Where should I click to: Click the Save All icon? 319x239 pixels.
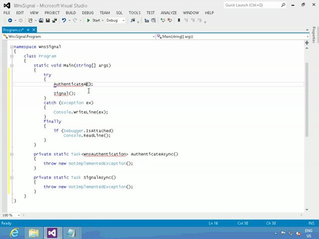[54, 20]
